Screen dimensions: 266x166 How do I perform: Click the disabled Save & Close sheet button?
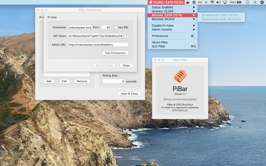104,66
